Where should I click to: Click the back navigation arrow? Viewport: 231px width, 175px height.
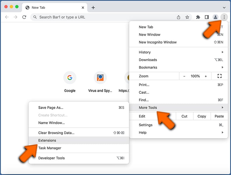7,17
